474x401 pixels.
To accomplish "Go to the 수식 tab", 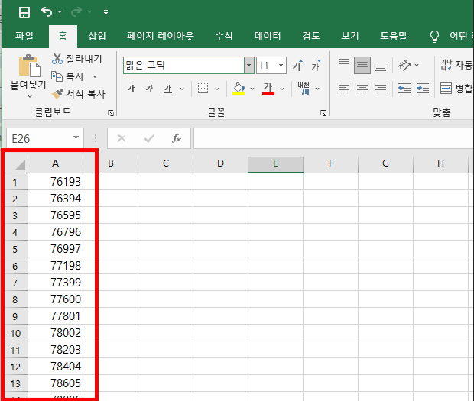I will tap(224, 36).
